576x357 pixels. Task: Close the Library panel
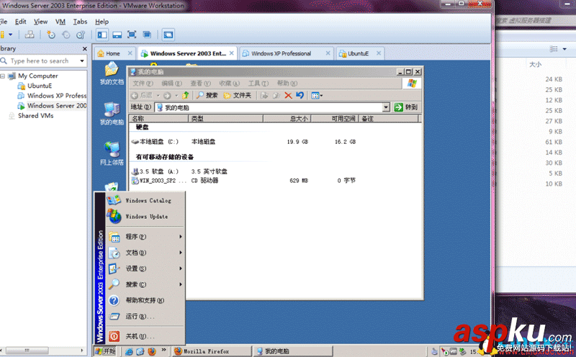pyautogui.click(x=85, y=48)
